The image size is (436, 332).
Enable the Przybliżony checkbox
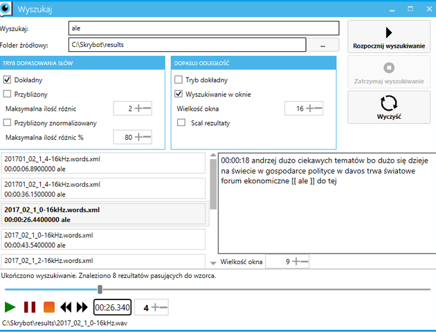coord(7,94)
